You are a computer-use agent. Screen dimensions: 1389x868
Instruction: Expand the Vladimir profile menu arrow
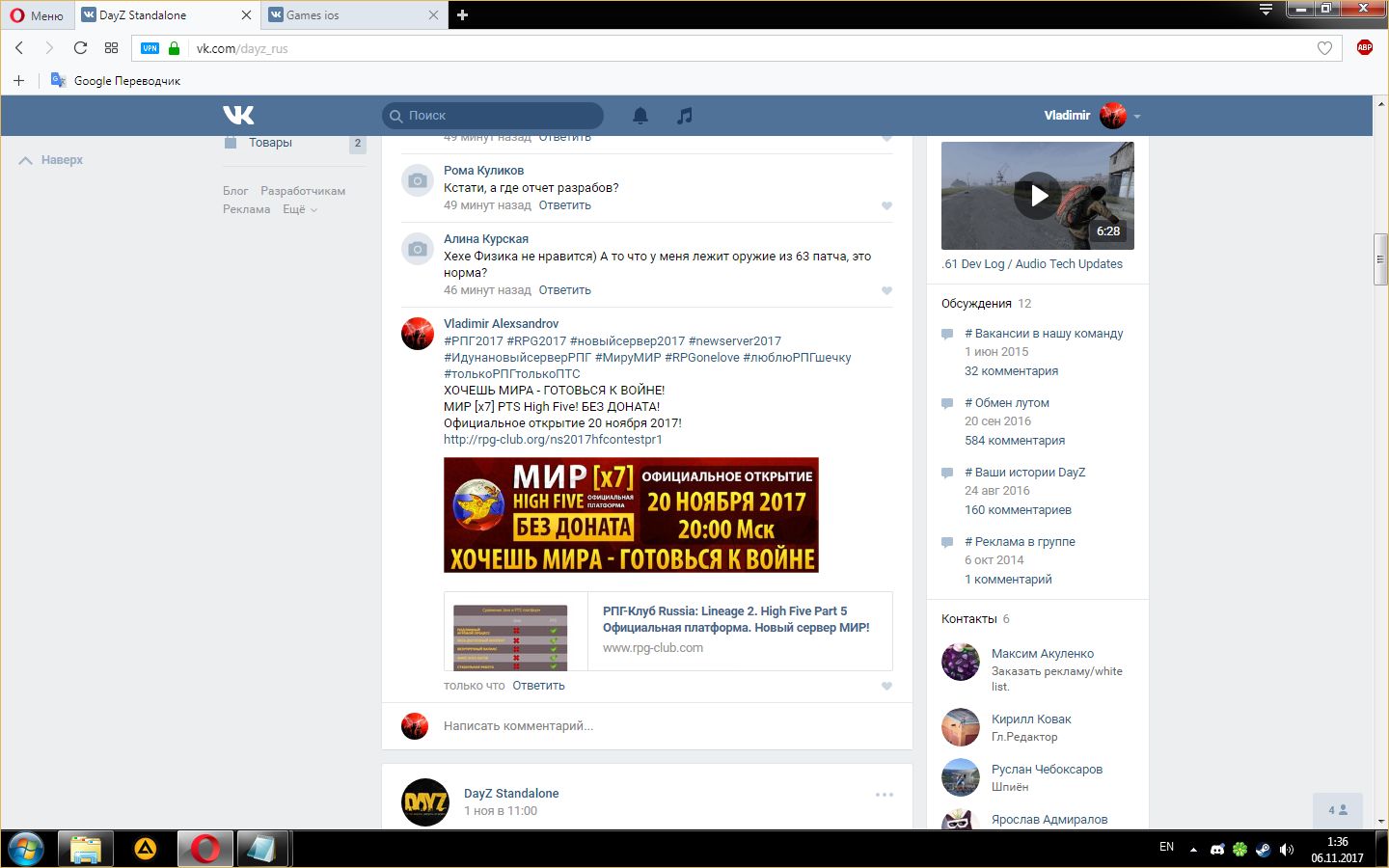click(x=1137, y=117)
